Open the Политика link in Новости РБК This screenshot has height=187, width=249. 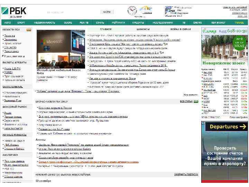pyautogui.click(x=10, y=36)
